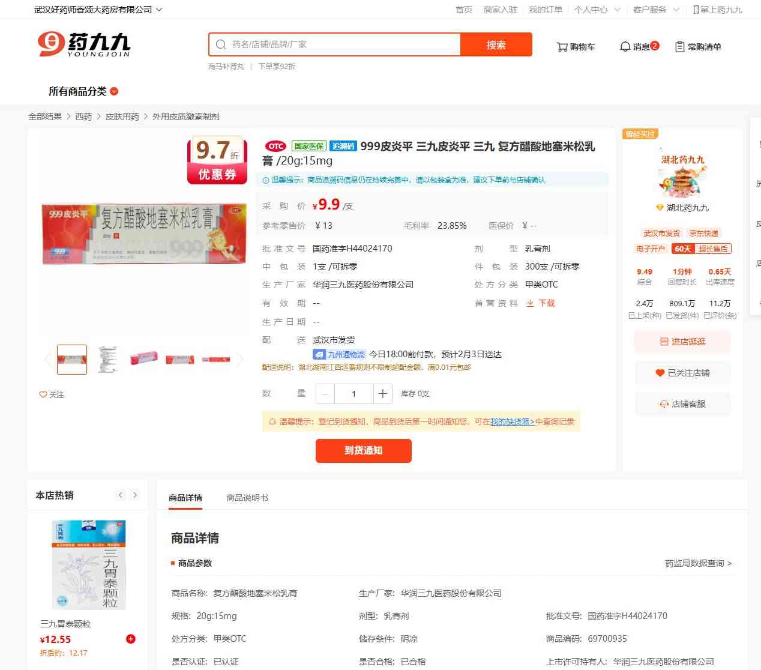Viewport: 761px width, 670px height.
Task: Show next product thumbnails with right arrow
Action: point(239,360)
